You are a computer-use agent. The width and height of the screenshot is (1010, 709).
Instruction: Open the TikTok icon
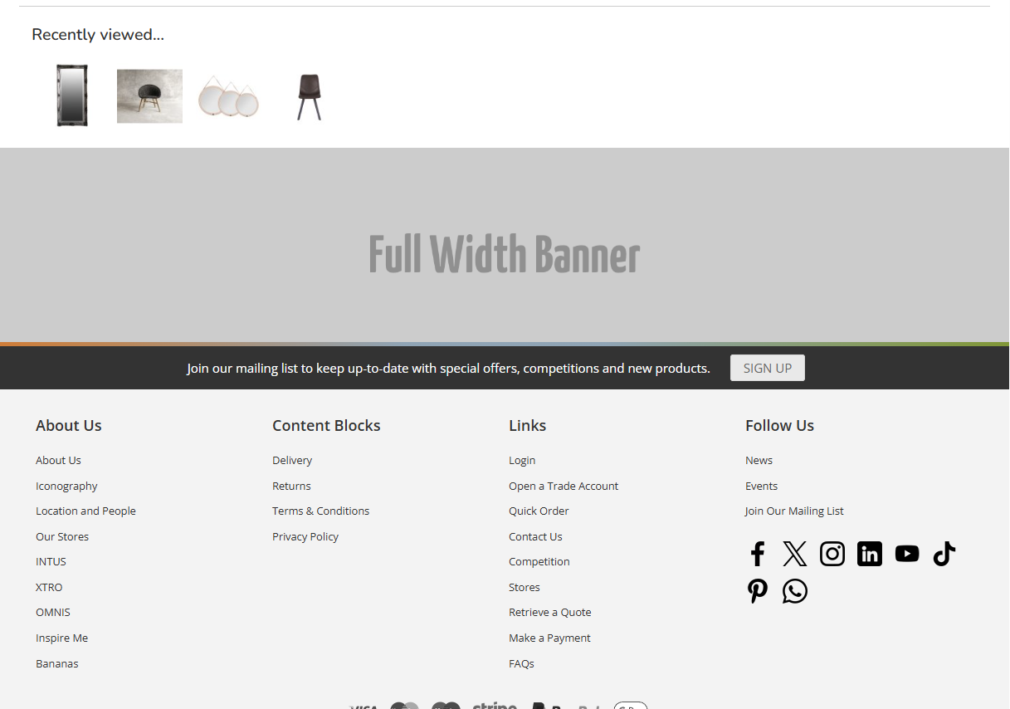click(944, 554)
